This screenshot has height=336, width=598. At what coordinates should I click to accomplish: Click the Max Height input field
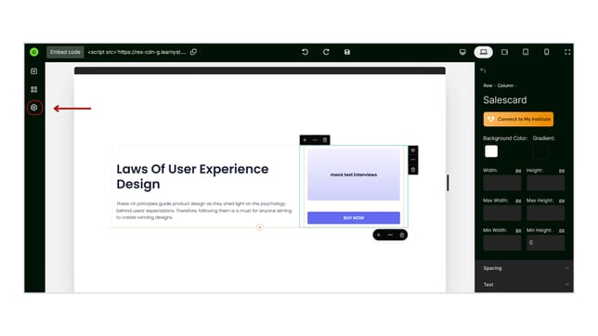point(545,213)
